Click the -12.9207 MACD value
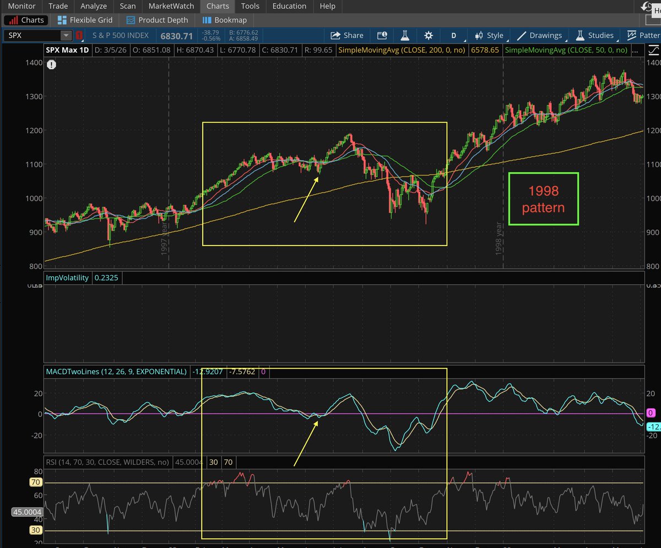661x548 pixels. 207,372
